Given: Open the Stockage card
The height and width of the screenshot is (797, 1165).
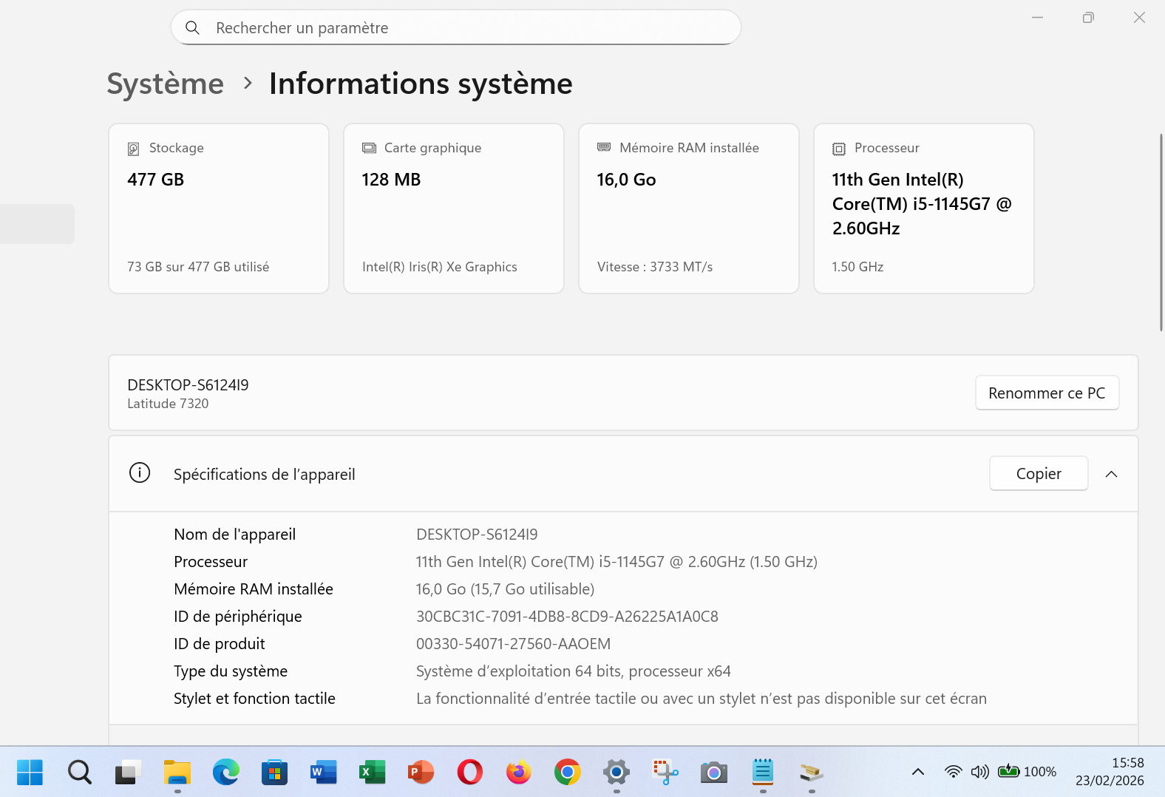Looking at the screenshot, I should pyautogui.click(x=219, y=208).
